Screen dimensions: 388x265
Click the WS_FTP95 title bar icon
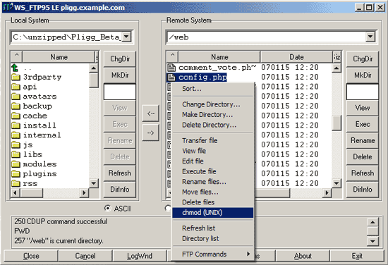(8, 8)
